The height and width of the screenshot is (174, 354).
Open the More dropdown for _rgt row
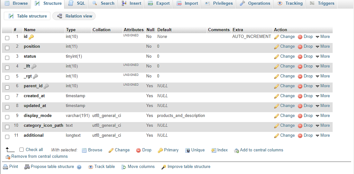323,76
